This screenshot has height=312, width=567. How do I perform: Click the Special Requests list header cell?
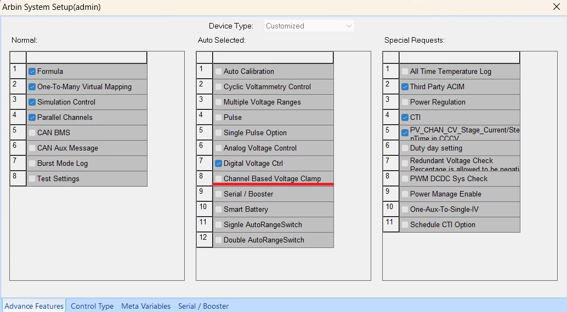click(460, 57)
